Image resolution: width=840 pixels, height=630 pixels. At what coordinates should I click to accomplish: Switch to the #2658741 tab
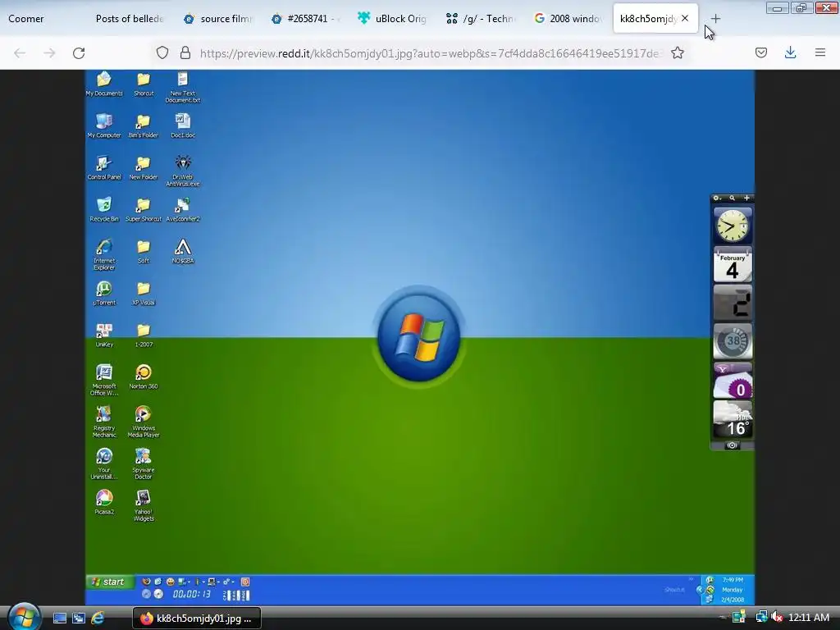tap(305, 19)
